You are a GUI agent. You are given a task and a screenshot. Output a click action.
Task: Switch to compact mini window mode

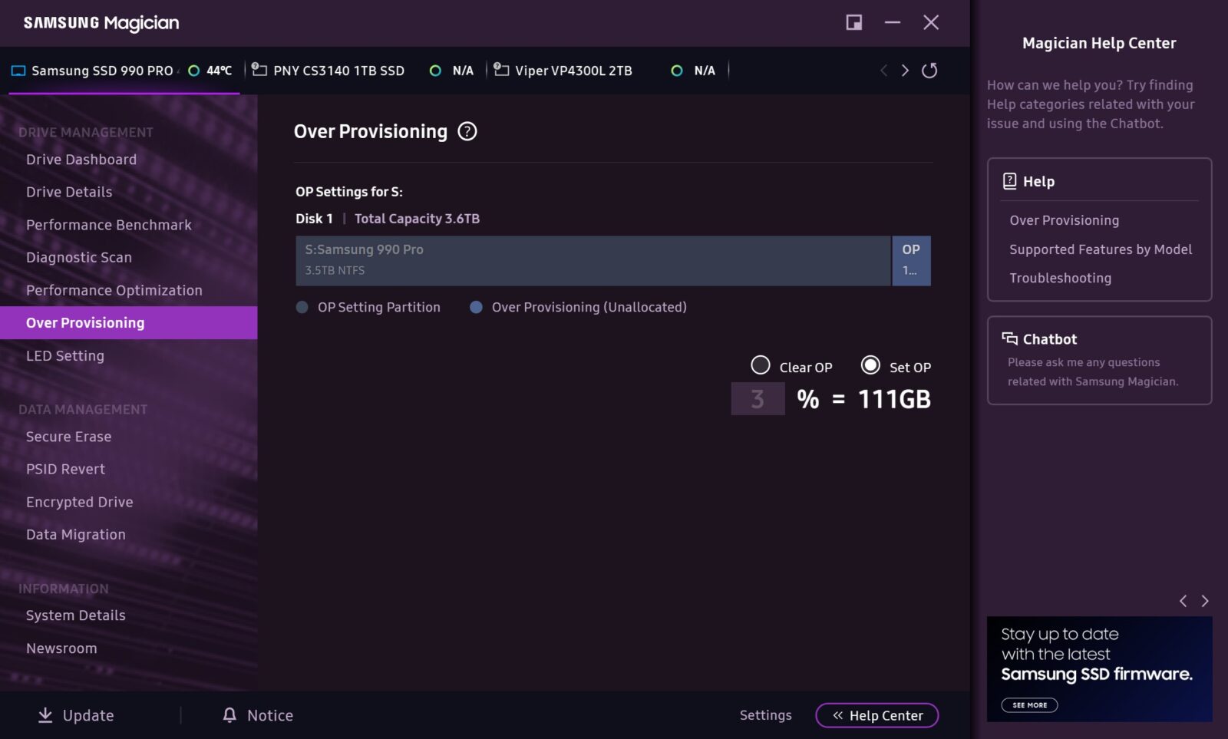[853, 22]
